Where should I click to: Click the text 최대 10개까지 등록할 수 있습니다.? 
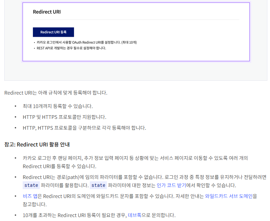point(58,106)
